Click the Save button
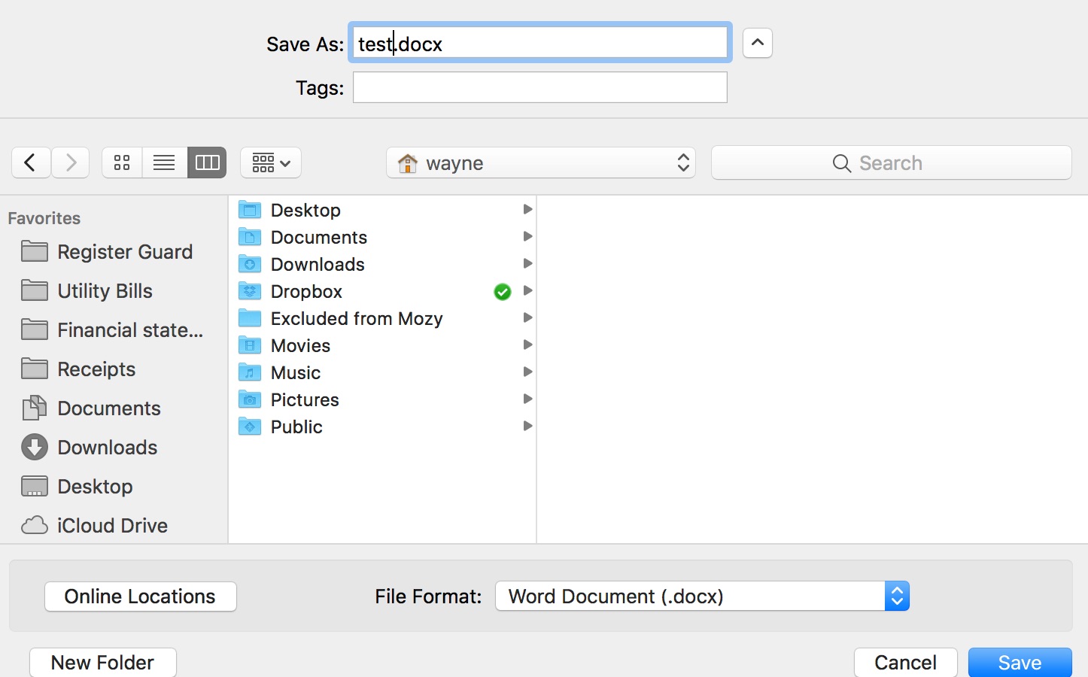1088x677 pixels. click(x=1020, y=662)
